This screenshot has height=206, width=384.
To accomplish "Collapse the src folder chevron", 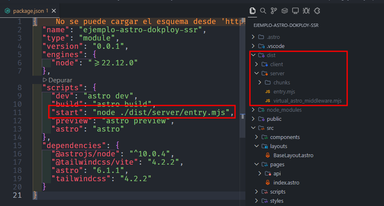I will pos(253,128).
